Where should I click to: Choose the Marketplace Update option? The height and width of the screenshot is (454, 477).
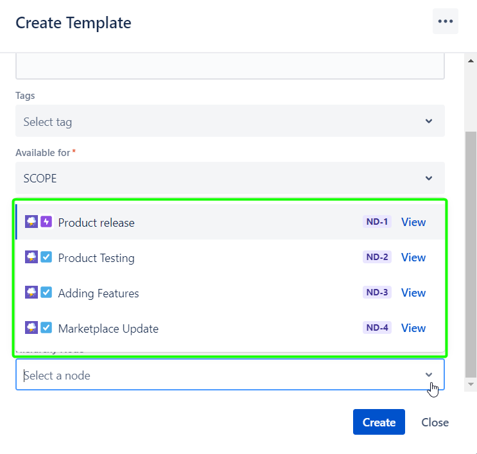pyautogui.click(x=108, y=329)
